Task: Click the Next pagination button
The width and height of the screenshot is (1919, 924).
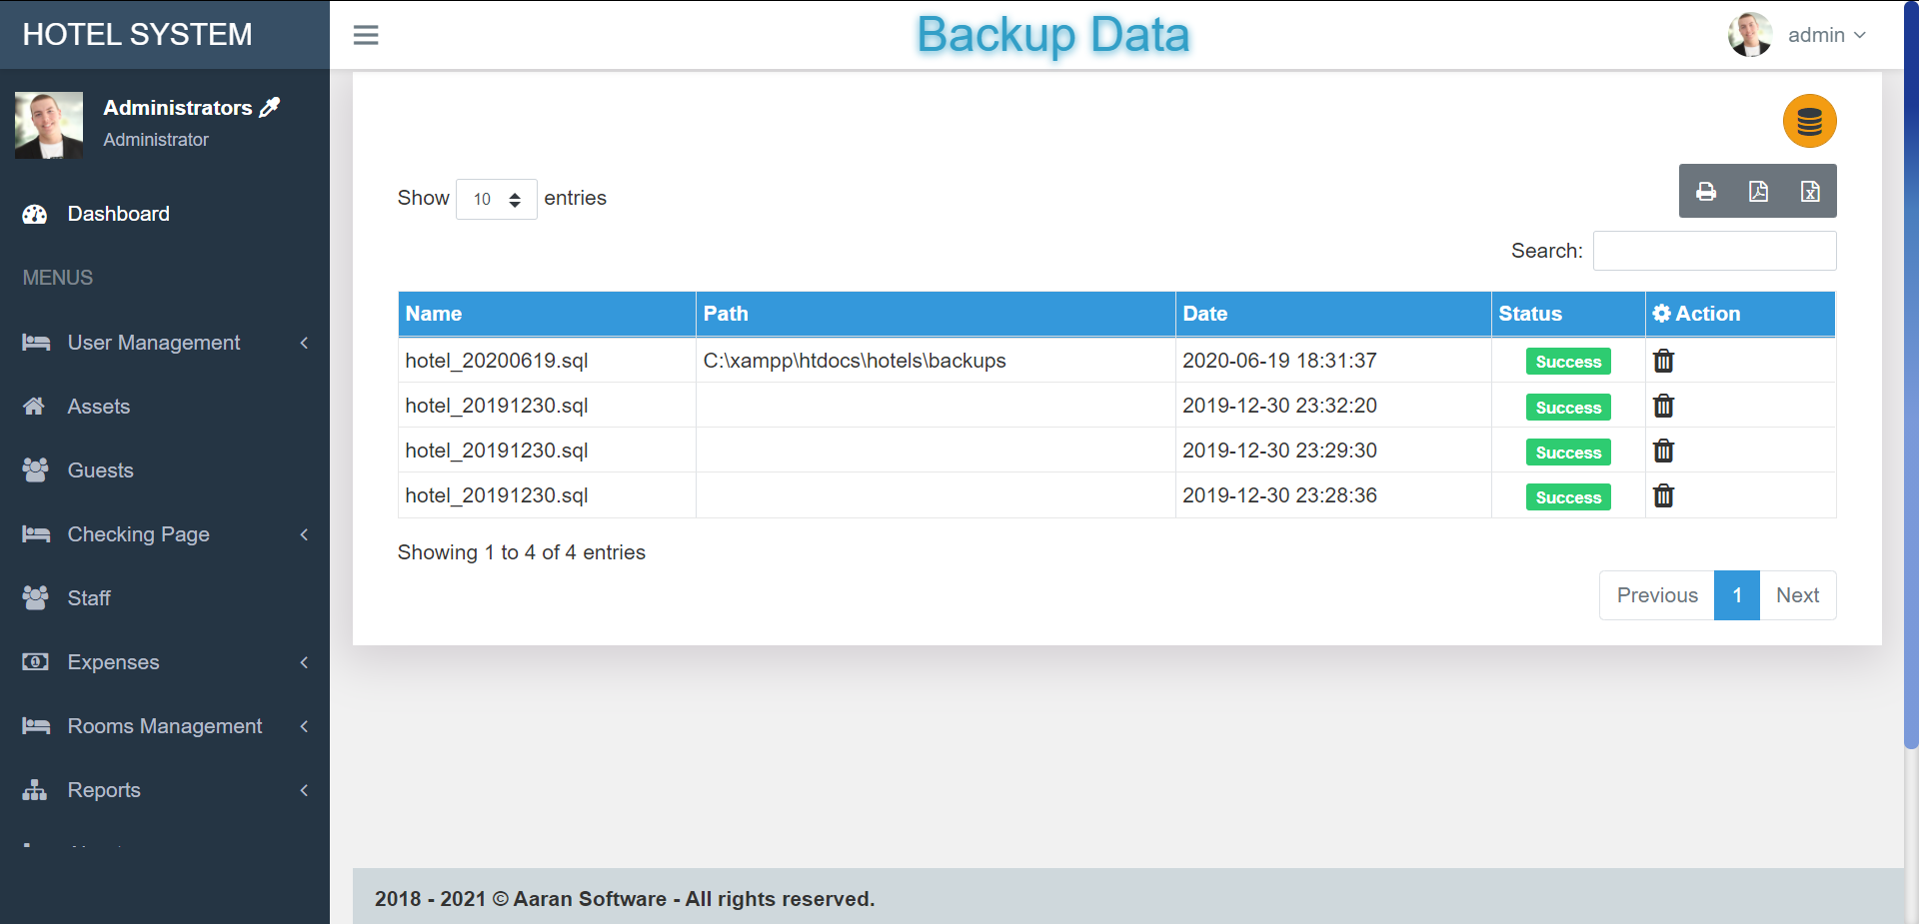Action: [x=1797, y=595]
